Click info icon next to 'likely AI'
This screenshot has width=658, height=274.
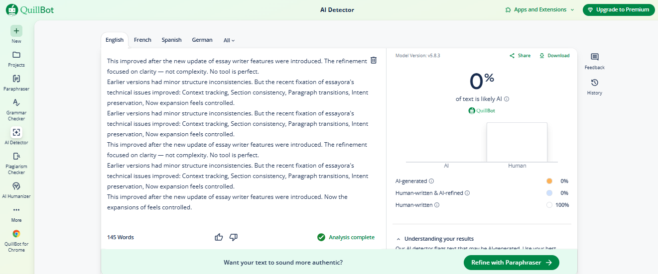click(507, 99)
